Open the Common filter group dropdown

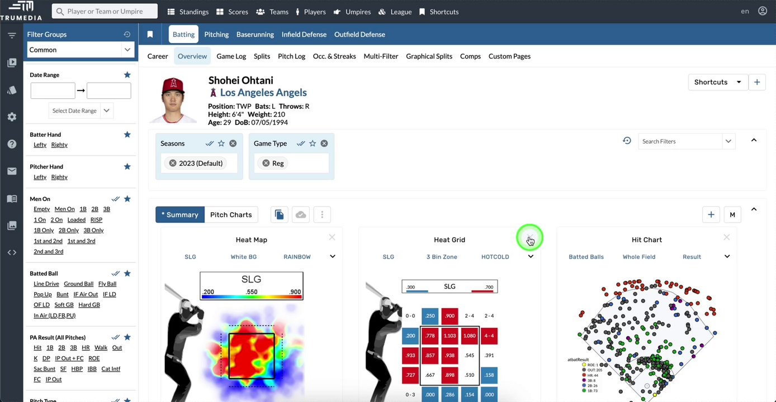82,50
